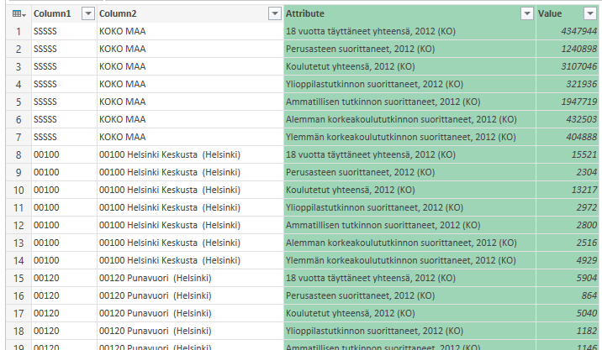This screenshot has width=602, height=350.
Task: Select the first KOKO MAA cell
Action: [x=123, y=31]
